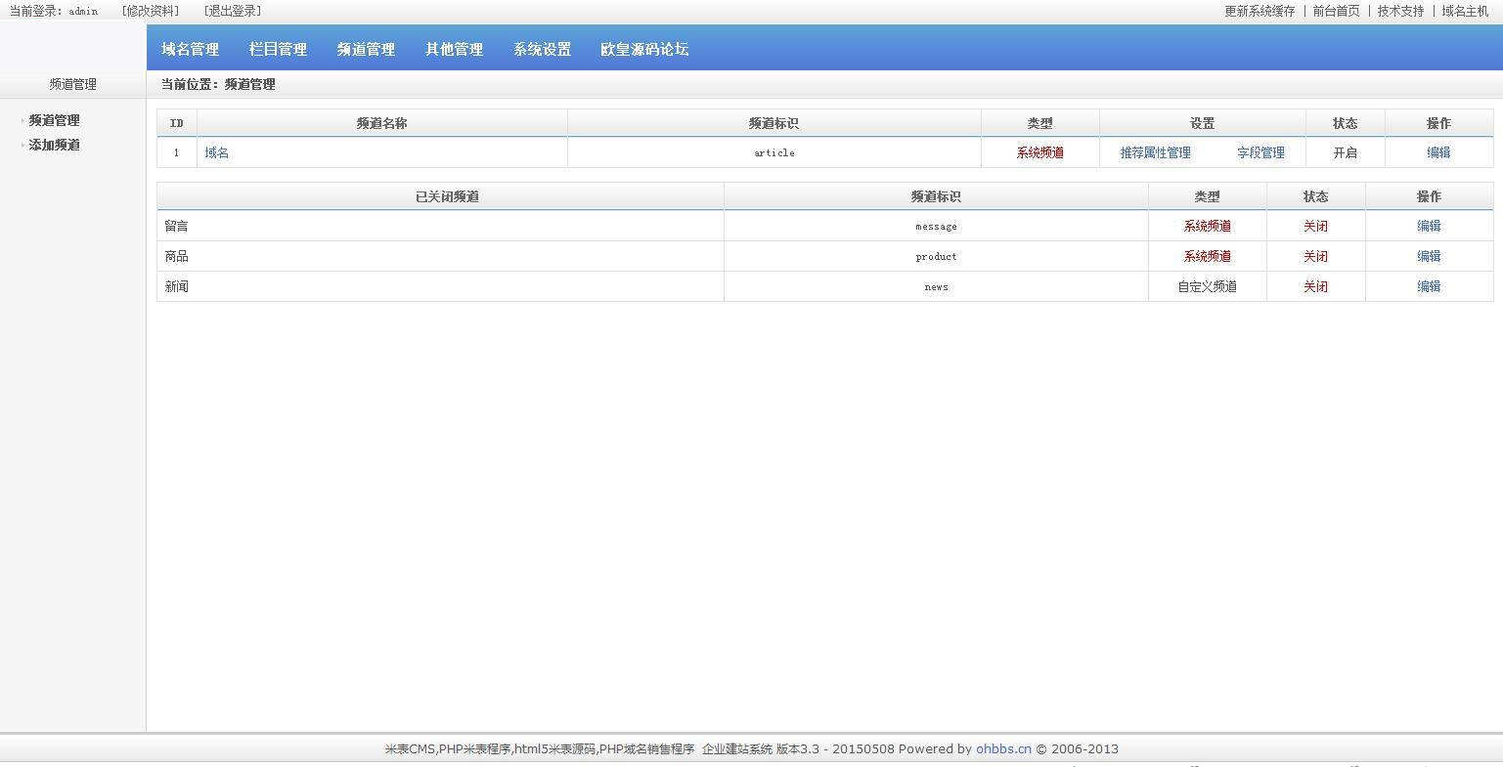The width and height of the screenshot is (1503, 767).
Task: Expand the 频道管理 sidebar arrow
Action: coord(20,119)
